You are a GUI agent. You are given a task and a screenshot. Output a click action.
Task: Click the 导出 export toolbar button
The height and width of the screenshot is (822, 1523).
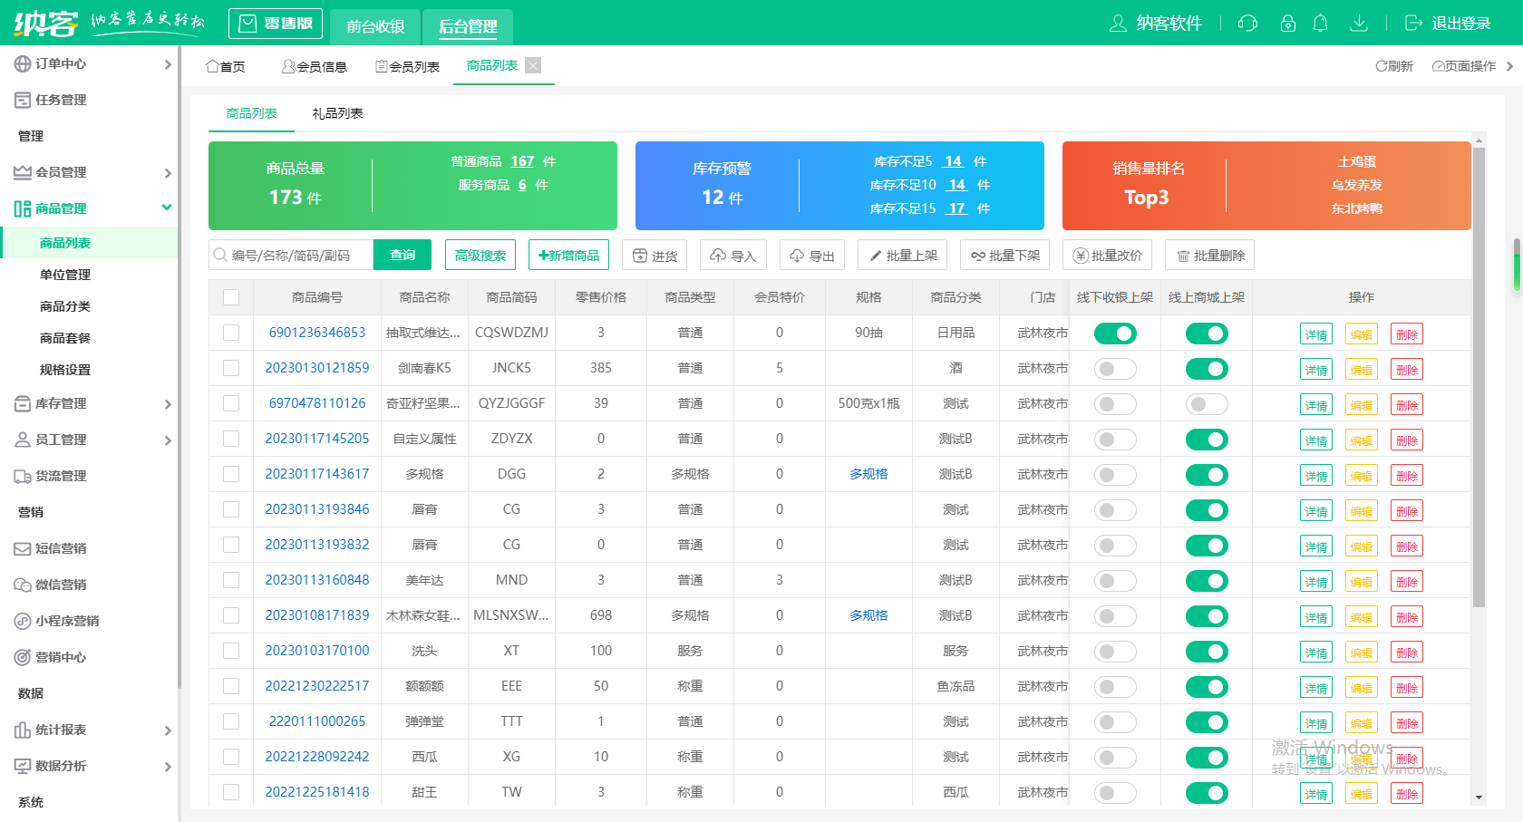tap(812, 255)
